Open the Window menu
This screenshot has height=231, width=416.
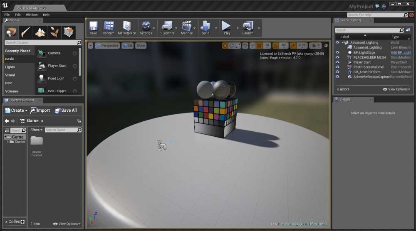pyautogui.click(x=32, y=15)
